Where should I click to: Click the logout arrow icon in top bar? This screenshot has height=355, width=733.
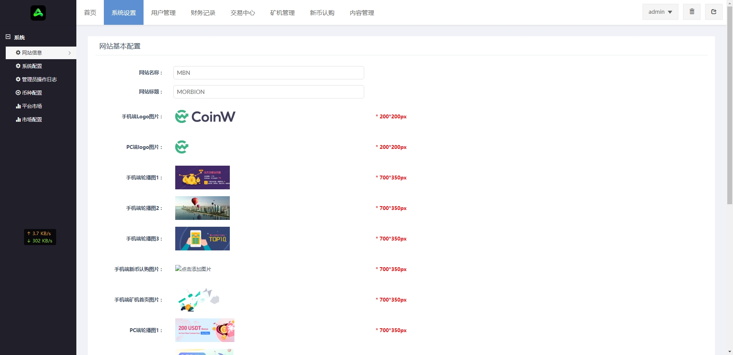coord(714,12)
